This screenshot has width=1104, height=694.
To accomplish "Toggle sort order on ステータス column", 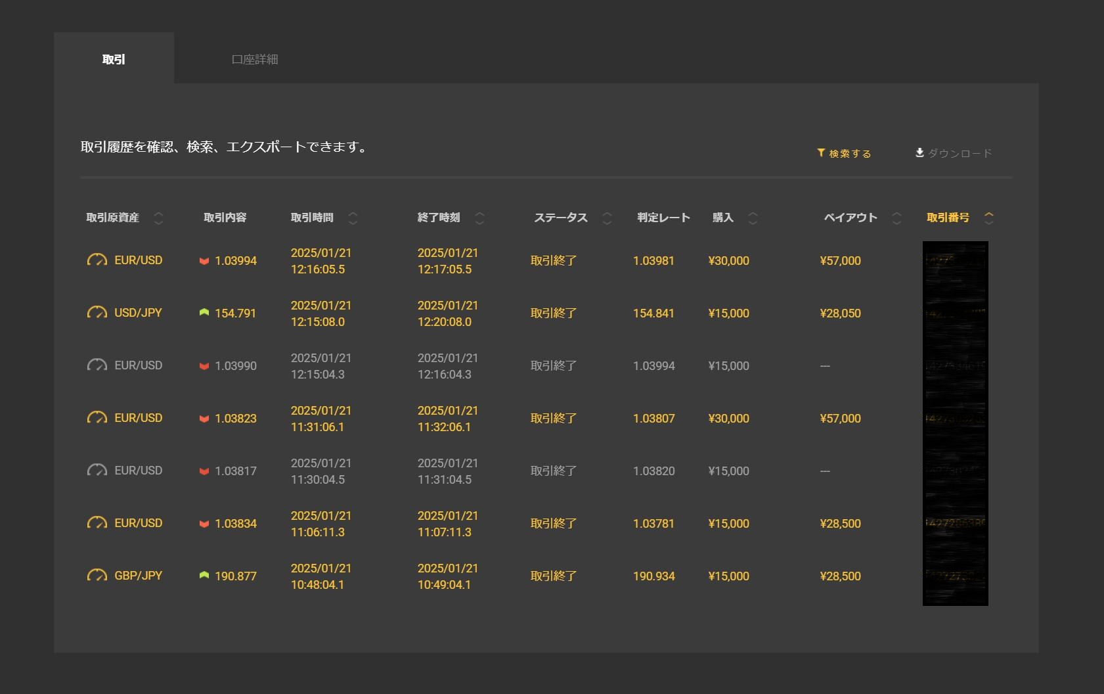I will 607,218.
